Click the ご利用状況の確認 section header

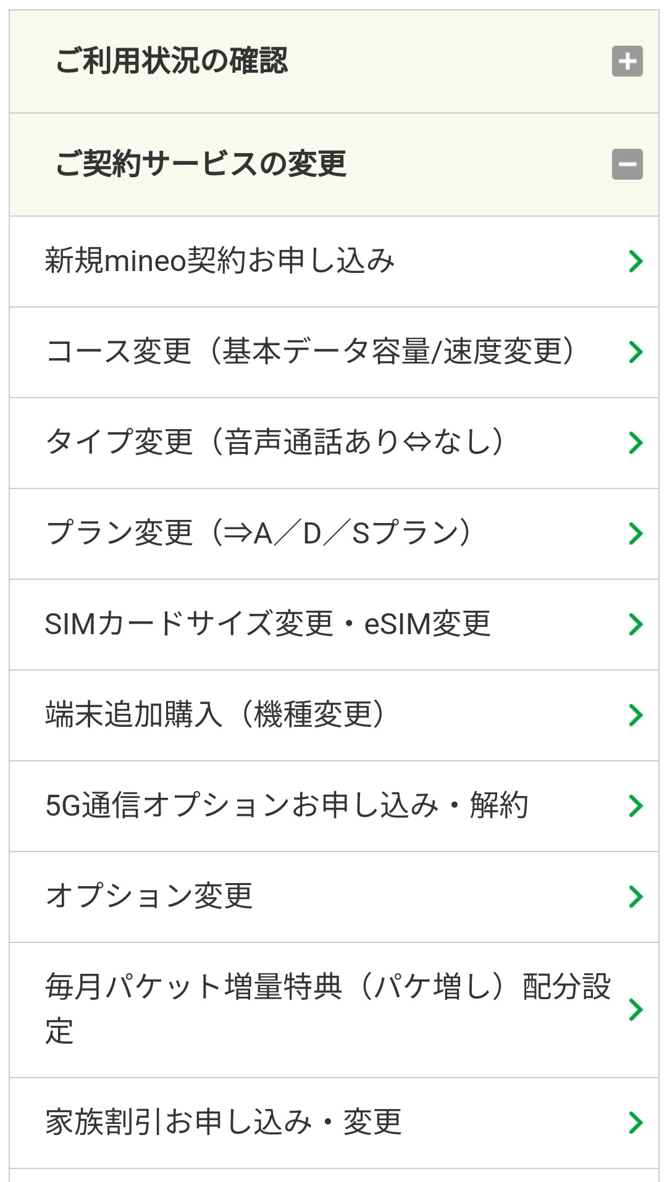tap(172, 61)
